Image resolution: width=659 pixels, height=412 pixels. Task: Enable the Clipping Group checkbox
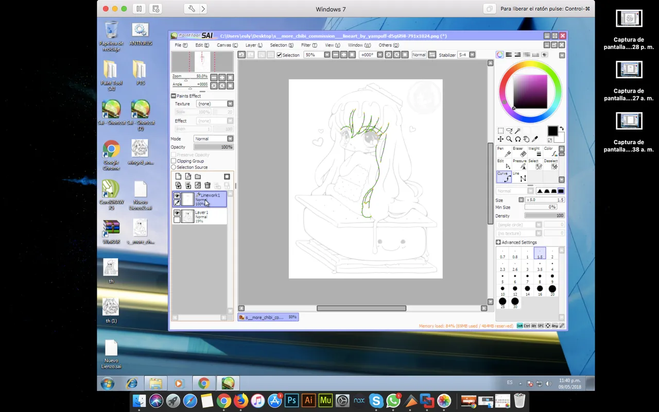174,161
